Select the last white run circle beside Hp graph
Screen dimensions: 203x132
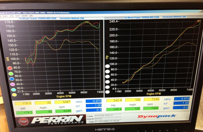[x=107, y=92]
